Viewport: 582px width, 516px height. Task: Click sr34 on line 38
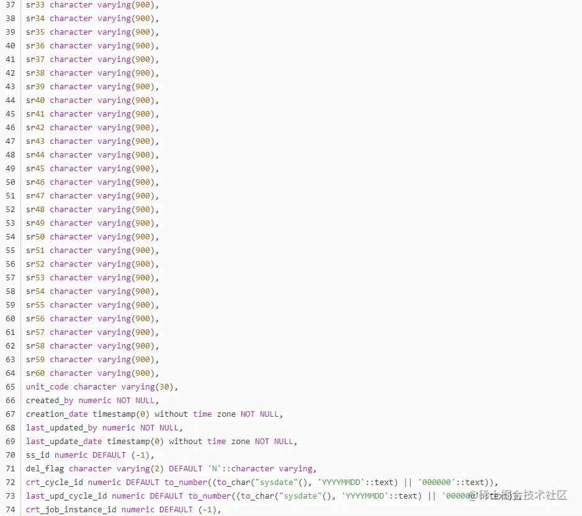pos(35,19)
